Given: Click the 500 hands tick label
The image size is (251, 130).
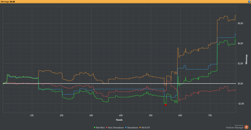Looking at the screenshot, I should tap(151, 115).
